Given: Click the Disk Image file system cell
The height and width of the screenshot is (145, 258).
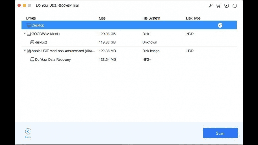Looking at the screenshot, I should [151, 51].
